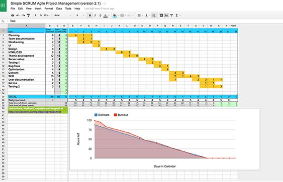The height and width of the screenshot is (182, 283).
Task: Select column A header
Action: coord(26,26)
